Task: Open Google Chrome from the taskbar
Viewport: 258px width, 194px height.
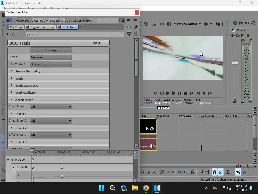Action: coord(146,188)
